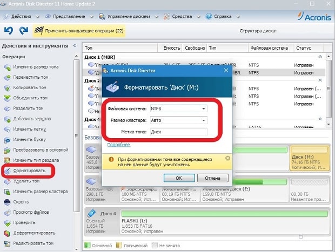Open the Управление дисками menu
This screenshot has width=335, height=252.
tap(129, 16)
